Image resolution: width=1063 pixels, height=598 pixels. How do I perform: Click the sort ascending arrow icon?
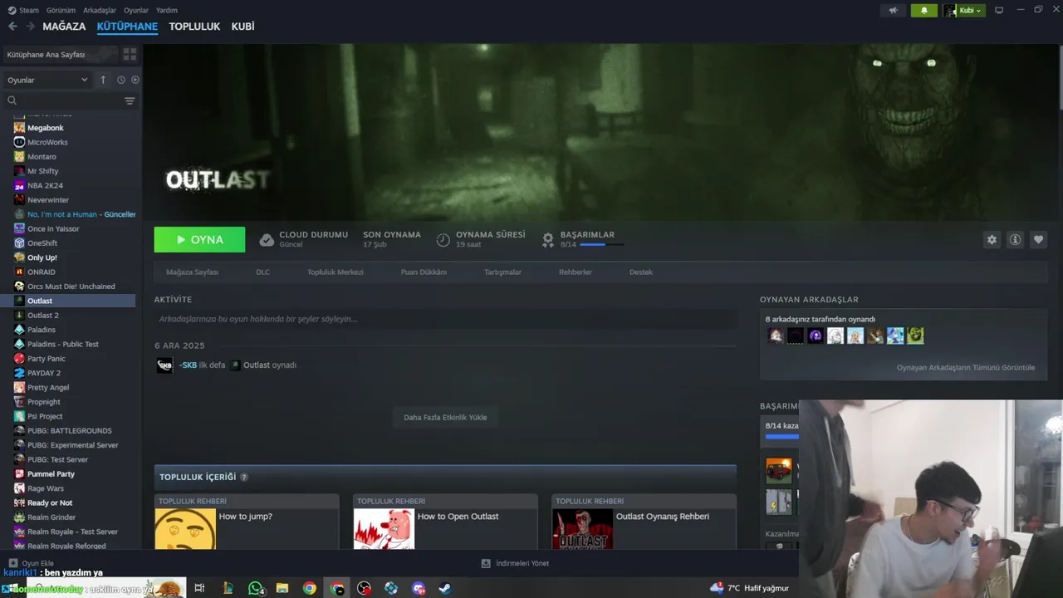click(x=103, y=80)
